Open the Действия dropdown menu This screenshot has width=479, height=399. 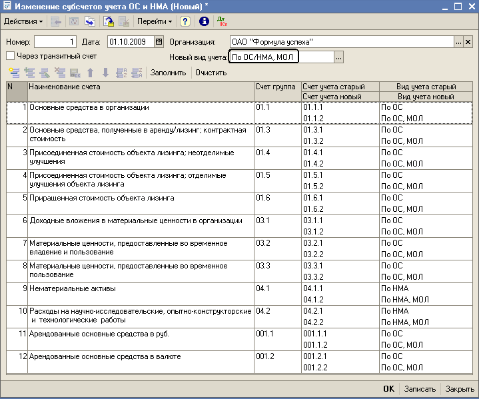[23, 21]
